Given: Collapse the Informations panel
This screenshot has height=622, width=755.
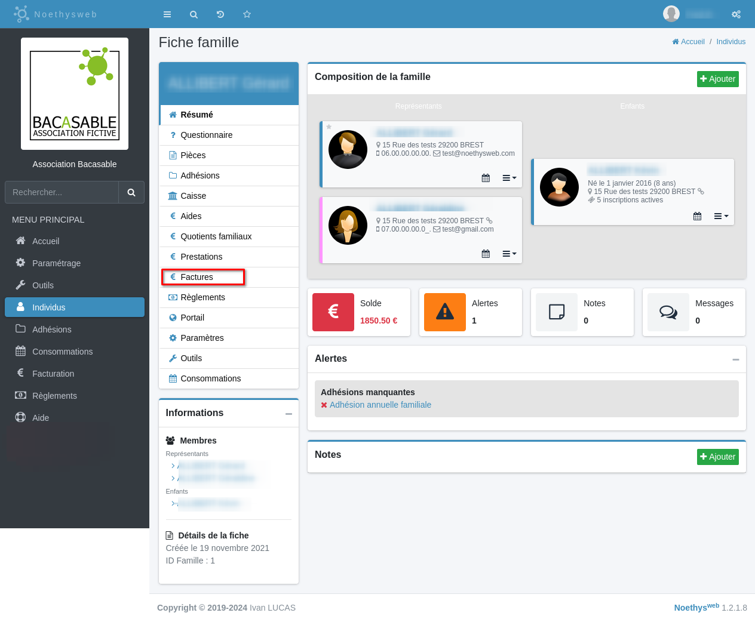Looking at the screenshot, I should coord(289,414).
